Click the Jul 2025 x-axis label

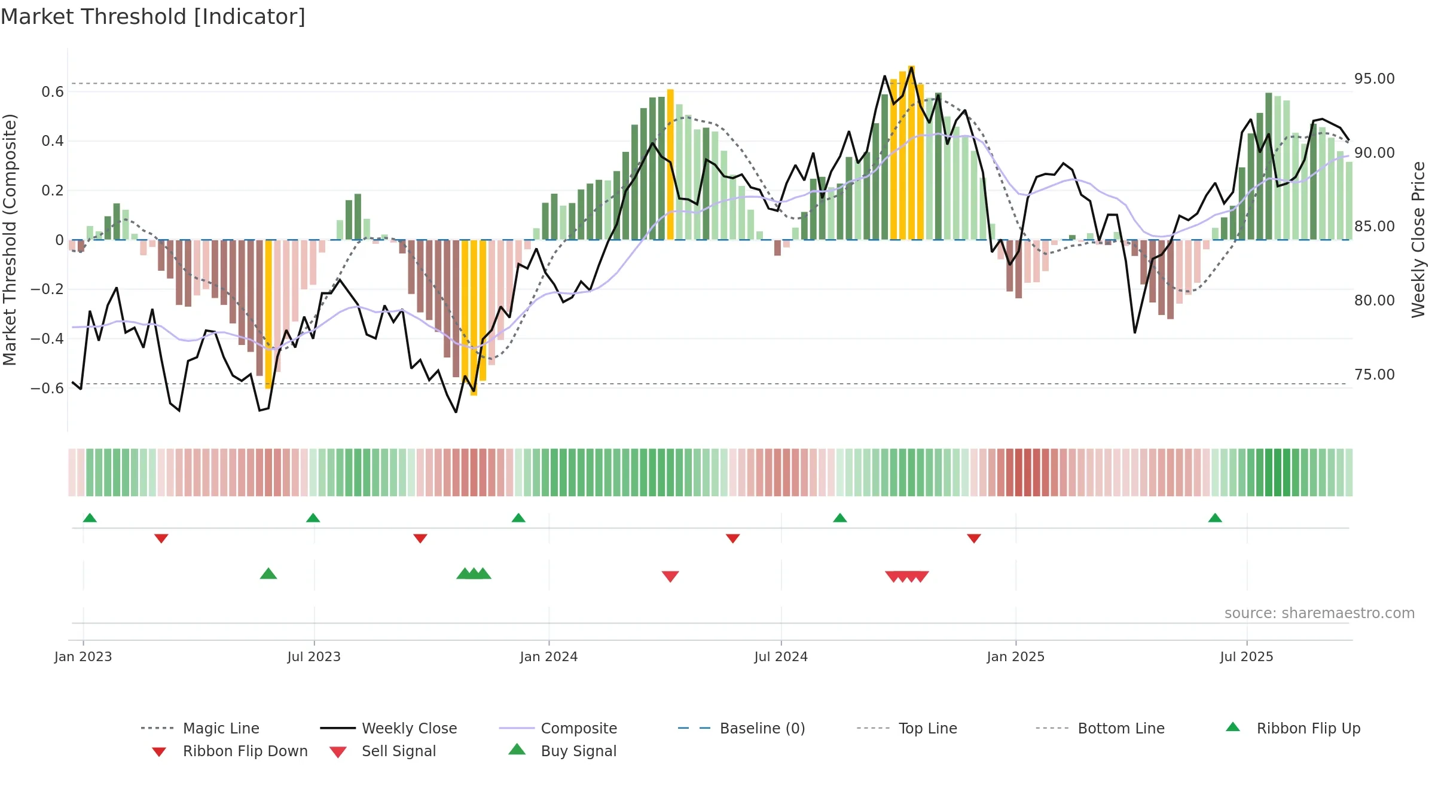click(x=1247, y=657)
